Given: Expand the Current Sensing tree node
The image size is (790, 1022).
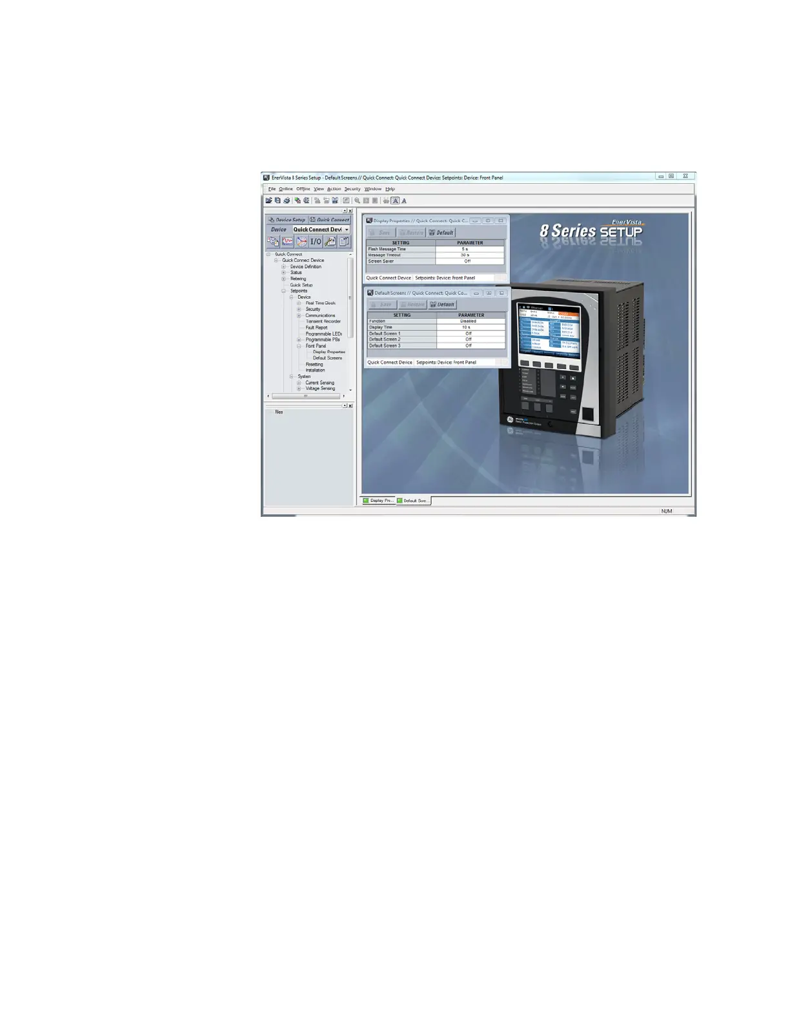Looking at the screenshot, I should point(299,383).
